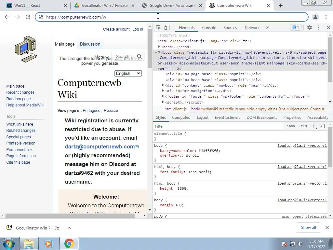
Task: Toggle .cls element classes panel
Action: pos(303,126)
